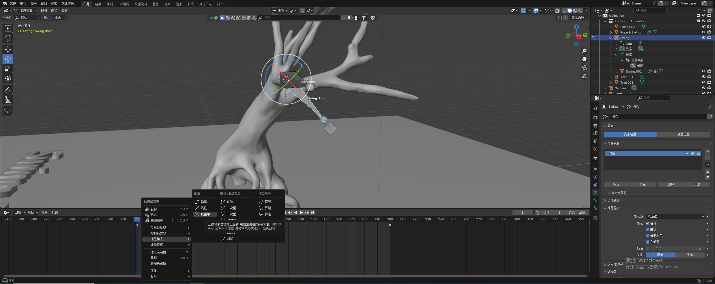The width and height of the screenshot is (715, 284).
Task: Toggle Collection exclude checkbox in outliner
Action: click(x=698, y=16)
